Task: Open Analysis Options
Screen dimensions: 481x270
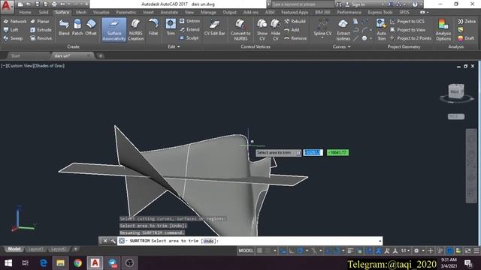Action: 443,30
